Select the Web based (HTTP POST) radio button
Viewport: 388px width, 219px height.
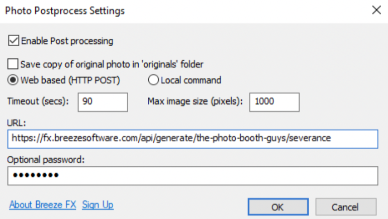coord(14,80)
